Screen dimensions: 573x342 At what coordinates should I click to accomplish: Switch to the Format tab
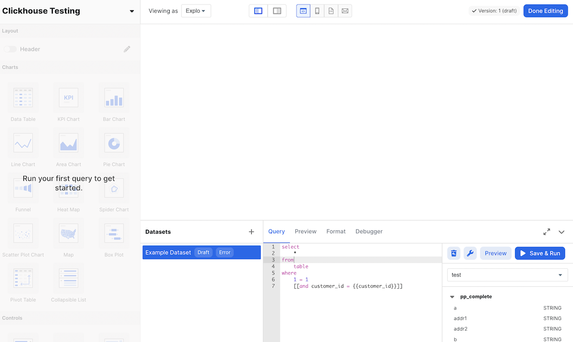[336, 232]
